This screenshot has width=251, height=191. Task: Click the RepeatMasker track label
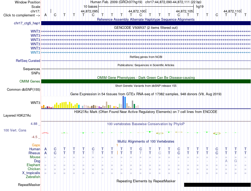click(x=29, y=185)
